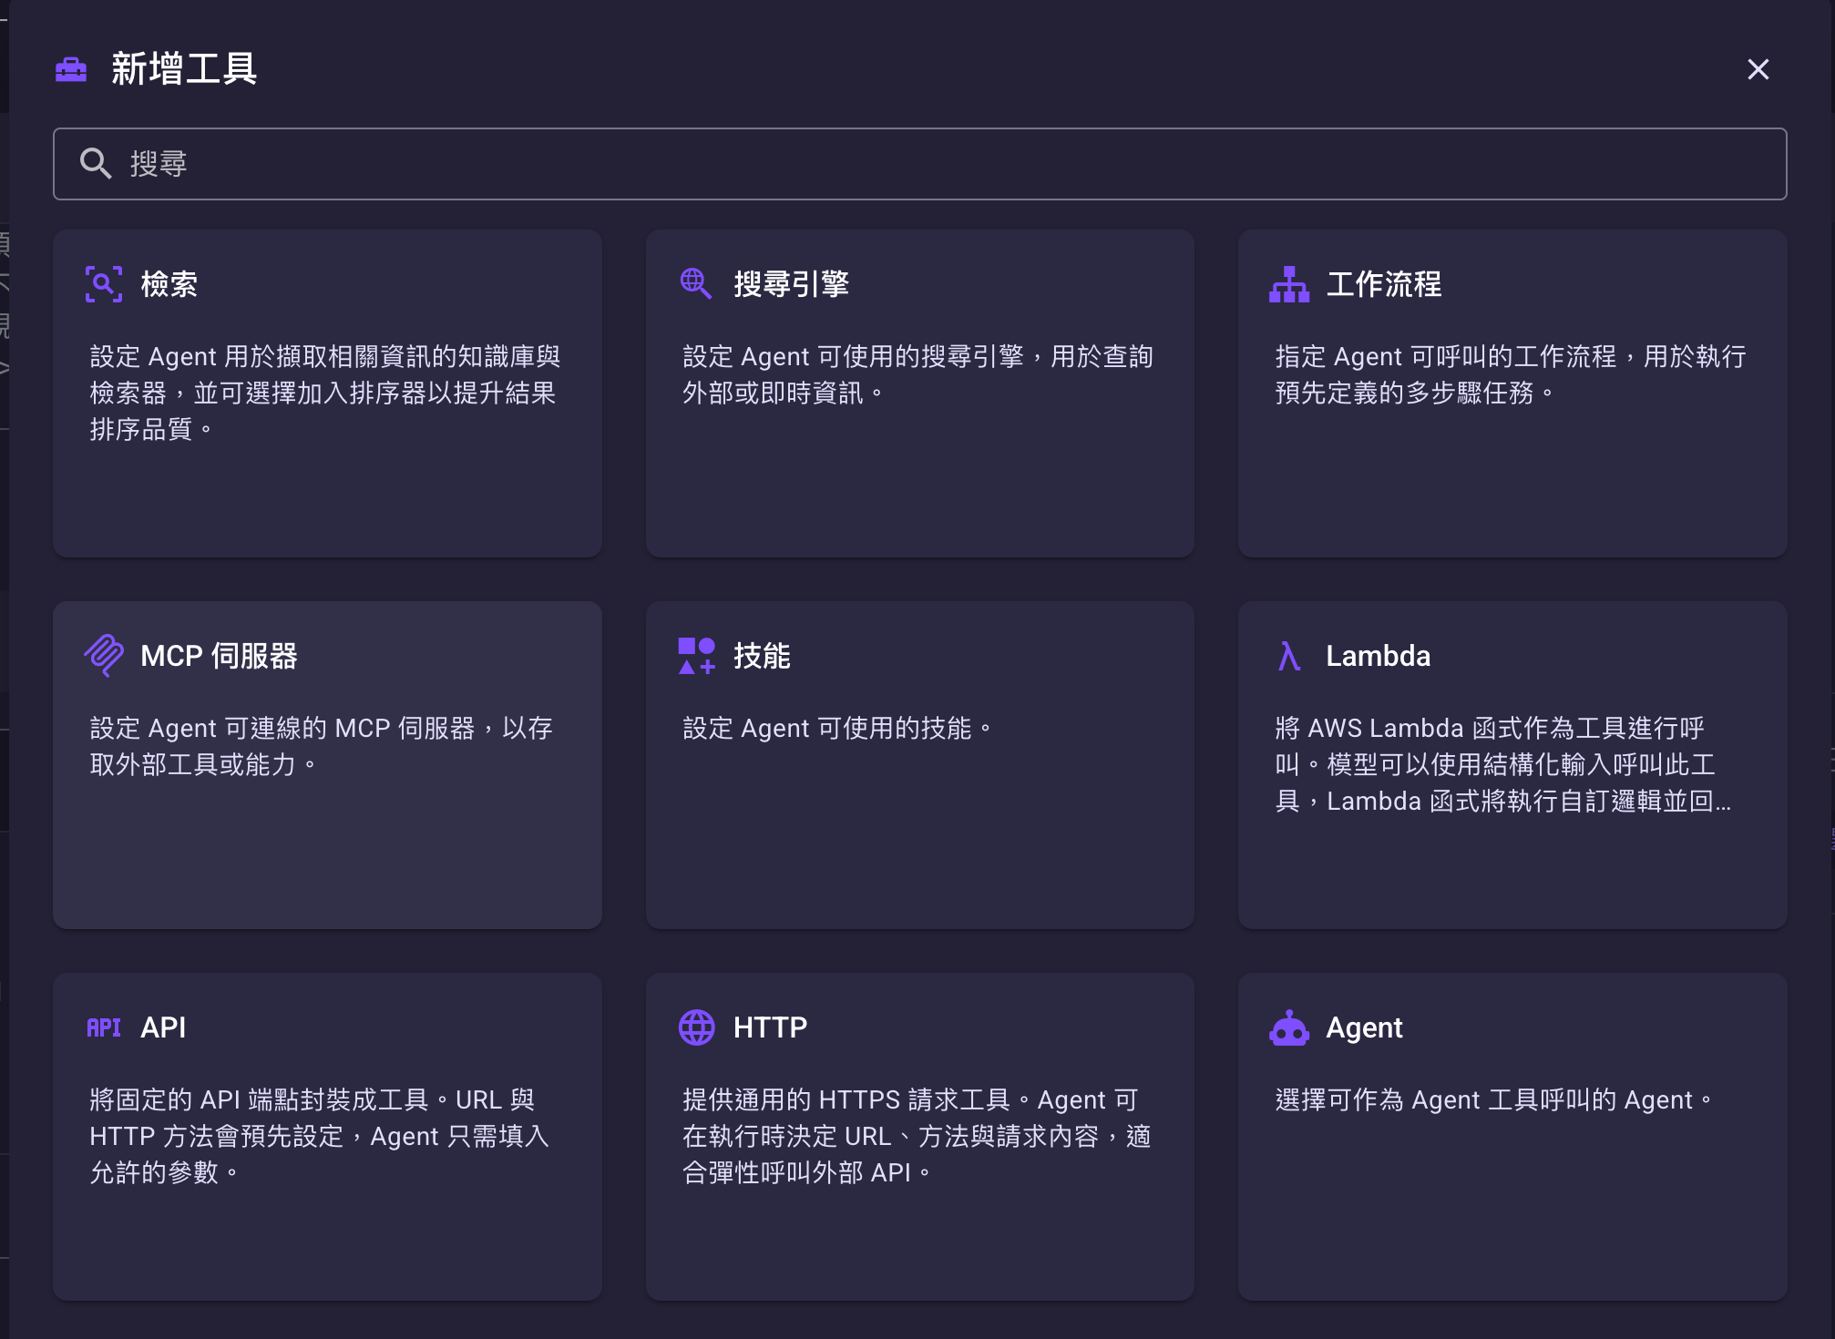
Task: Pick the 技能 card title
Action: click(x=763, y=656)
